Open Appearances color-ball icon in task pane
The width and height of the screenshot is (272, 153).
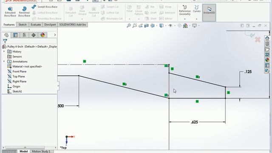pos(267,60)
